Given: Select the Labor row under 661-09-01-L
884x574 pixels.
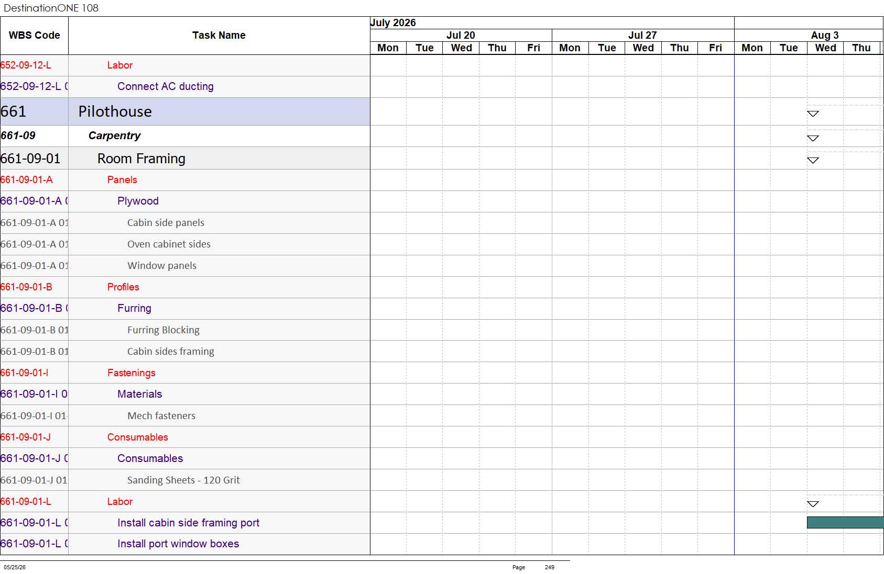Looking at the screenshot, I should click(x=185, y=502).
